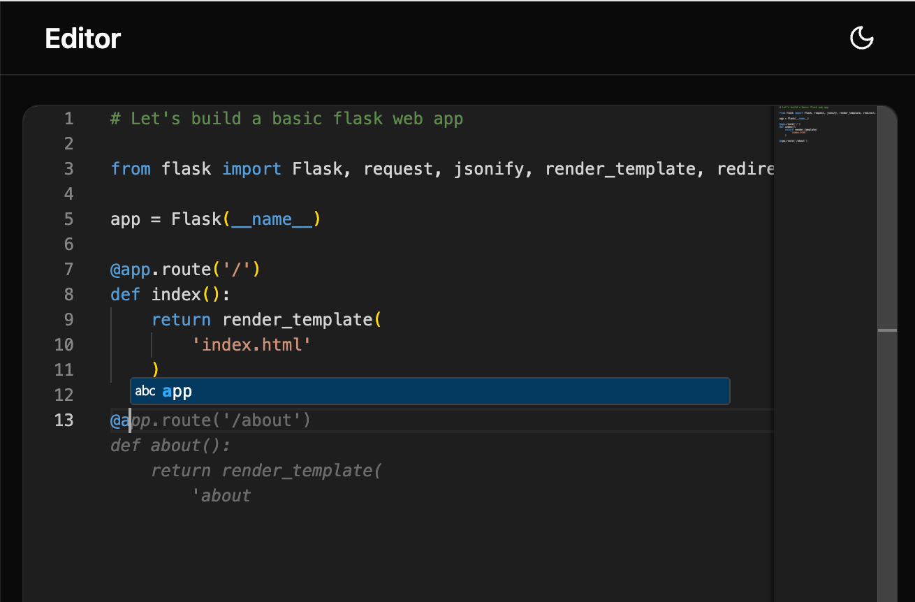Click line number 8 in the gutter
This screenshot has height=602, width=915.
click(68, 295)
